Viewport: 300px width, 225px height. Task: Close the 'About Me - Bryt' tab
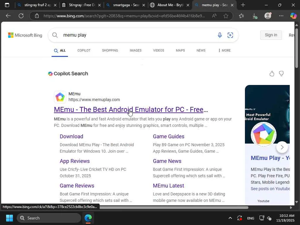point(188,5)
